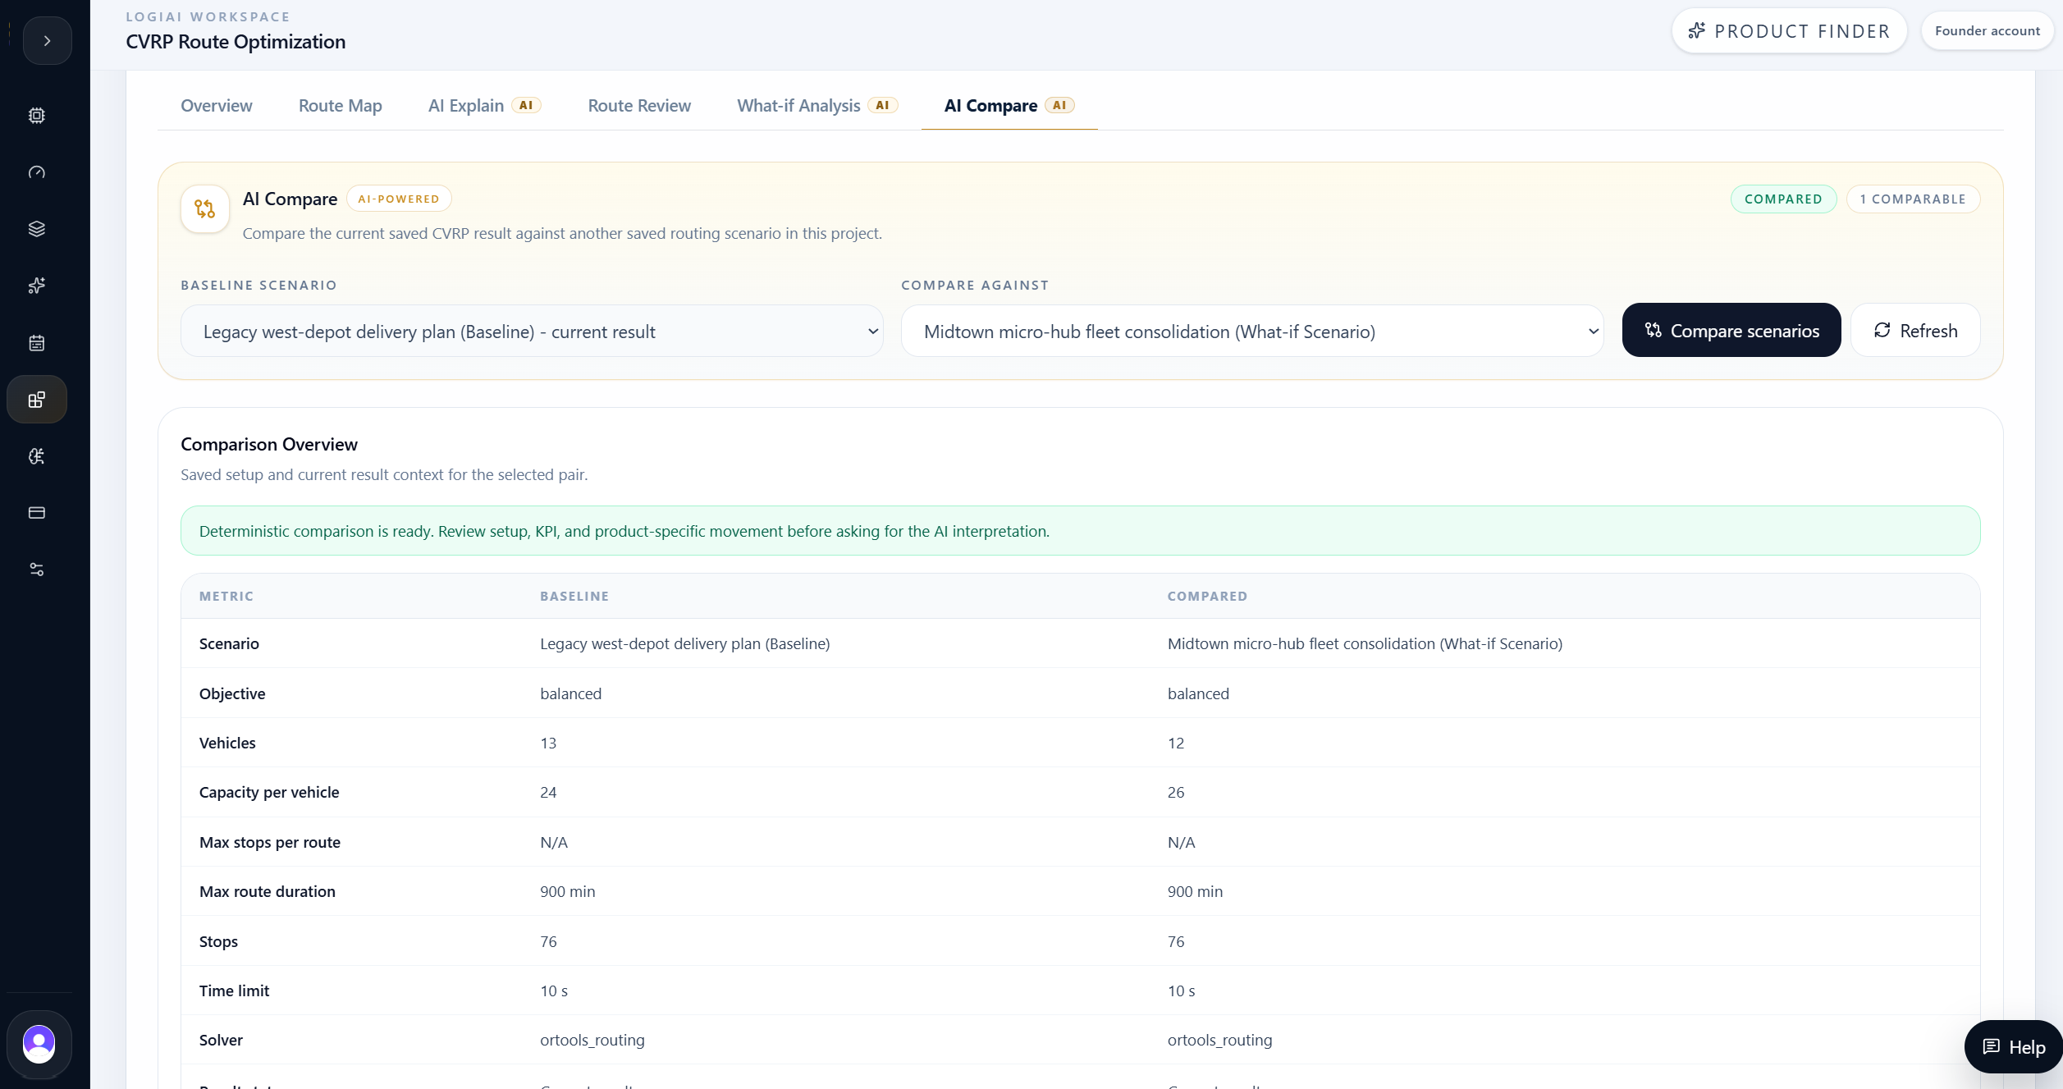This screenshot has width=2063, height=1089.
Task: Click the chat icon on Help
Action: click(x=1992, y=1046)
